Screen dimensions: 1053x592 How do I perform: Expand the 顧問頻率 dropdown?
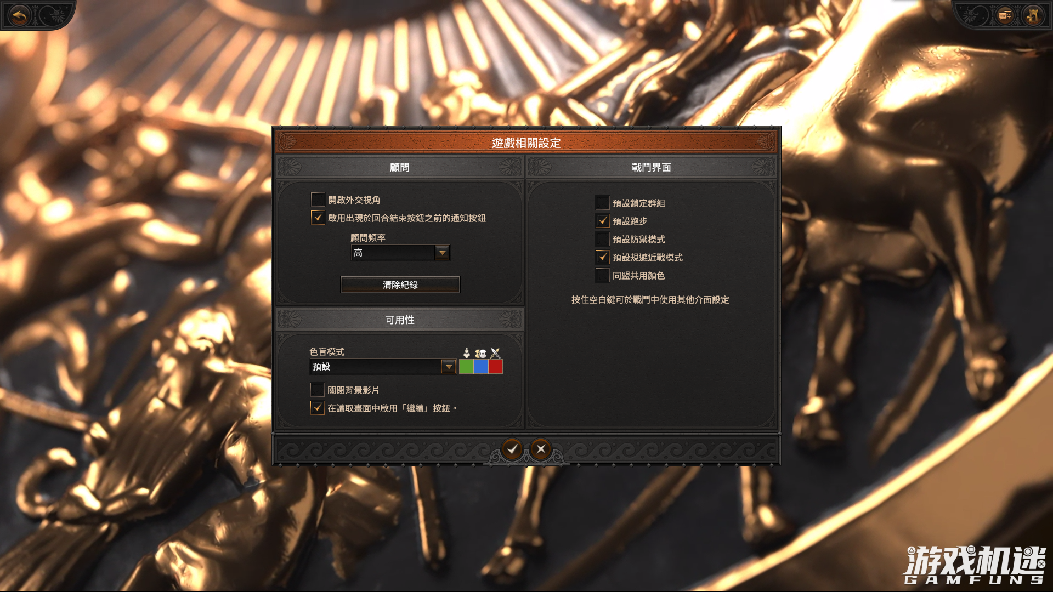pyautogui.click(x=441, y=252)
